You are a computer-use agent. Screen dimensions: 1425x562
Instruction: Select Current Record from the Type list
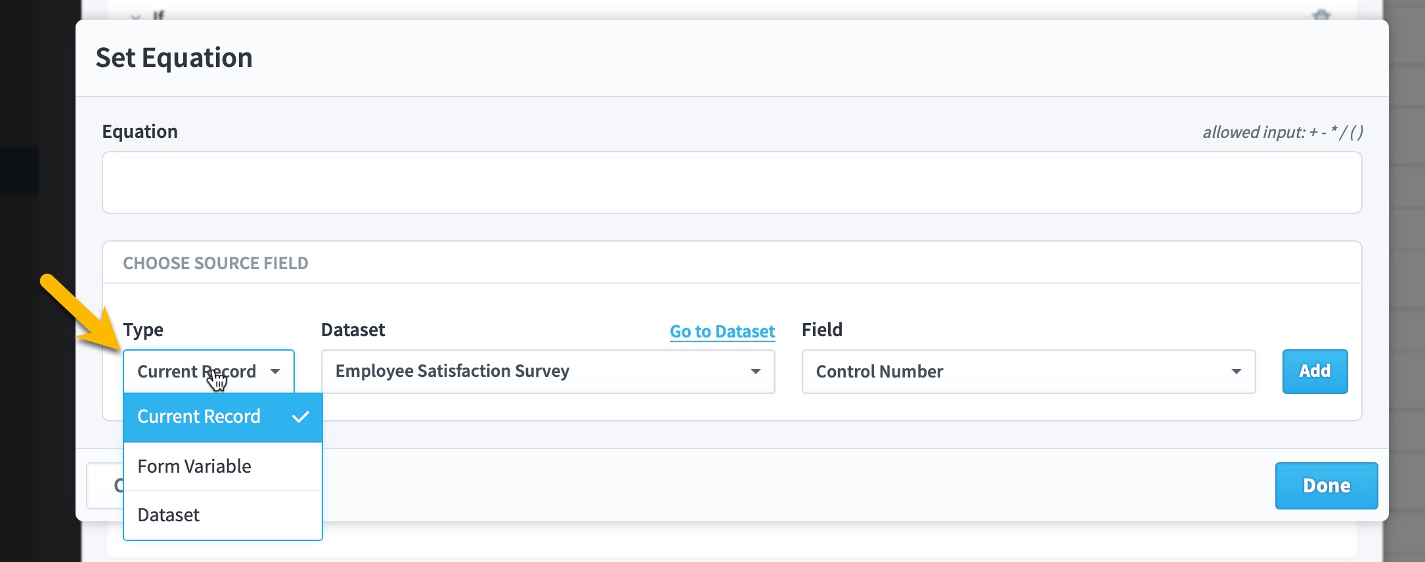pyautogui.click(x=223, y=417)
